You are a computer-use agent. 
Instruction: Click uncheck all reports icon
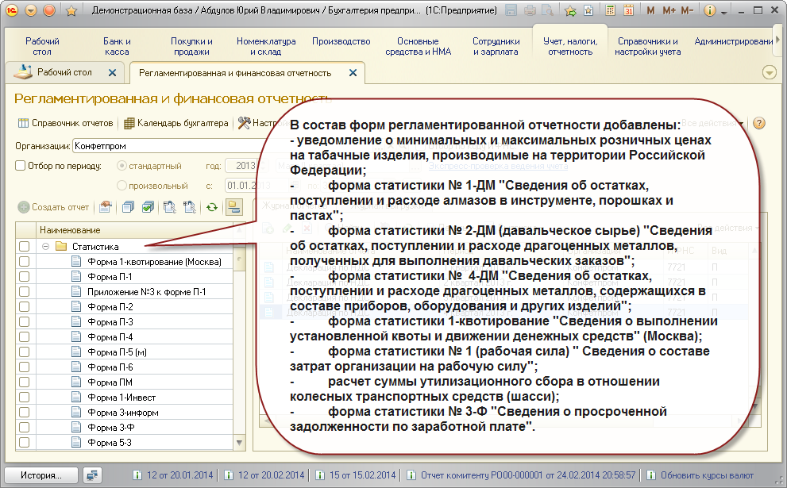pyautogui.click(x=127, y=207)
